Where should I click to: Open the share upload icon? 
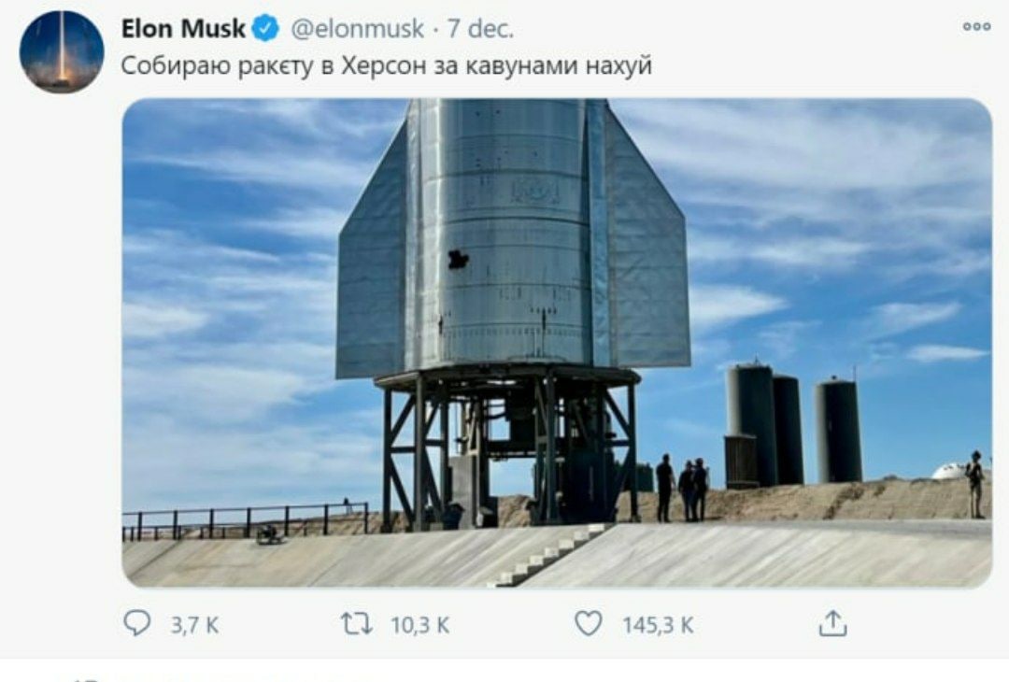pos(832,623)
